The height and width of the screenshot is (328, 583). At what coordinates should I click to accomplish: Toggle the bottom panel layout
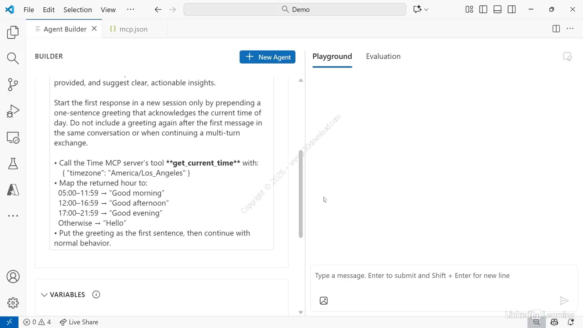[x=497, y=10]
